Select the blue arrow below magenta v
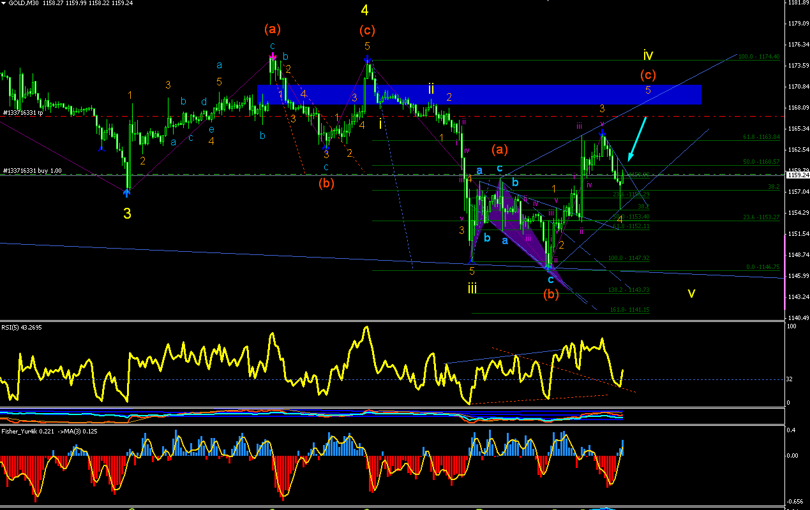810x510 pixels. (602, 133)
